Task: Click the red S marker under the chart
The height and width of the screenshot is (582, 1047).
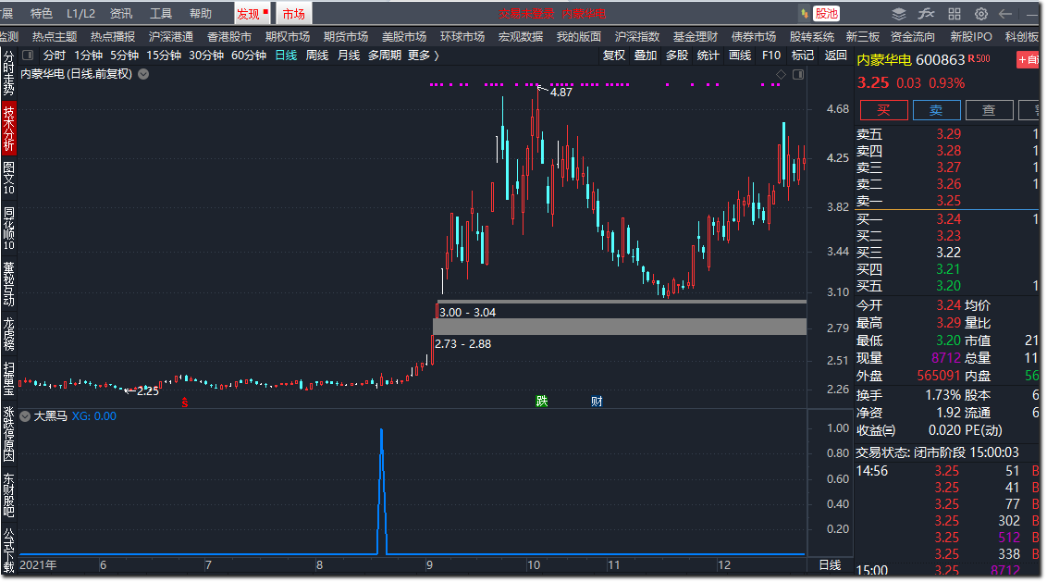Action: click(185, 402)
